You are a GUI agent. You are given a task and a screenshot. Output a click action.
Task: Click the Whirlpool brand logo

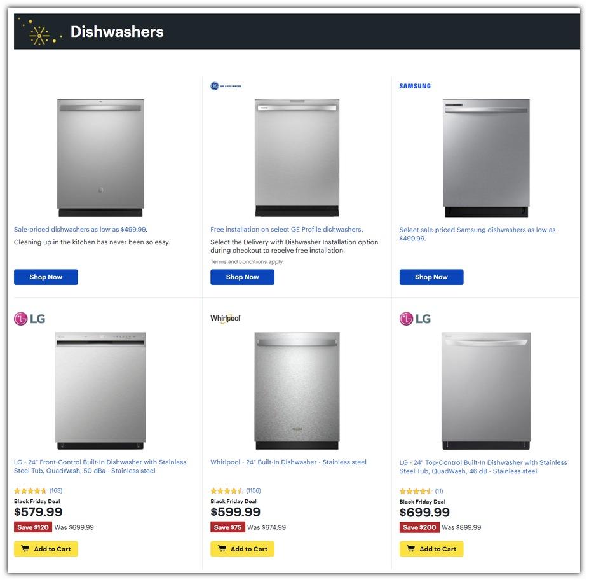coord(226,318)
